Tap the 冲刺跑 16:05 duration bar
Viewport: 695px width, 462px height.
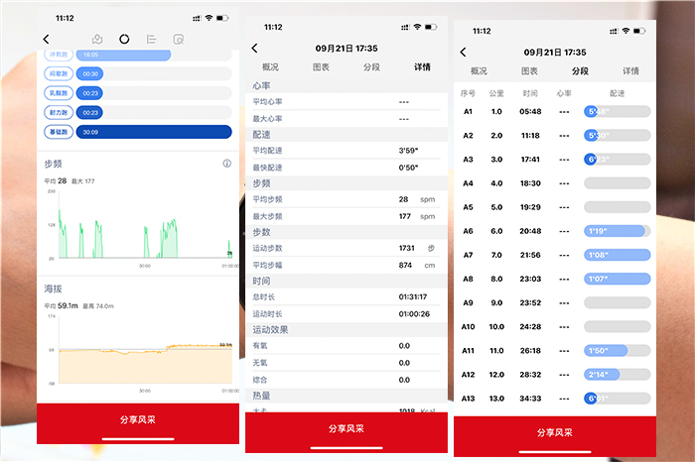click(x=124, y=55)
